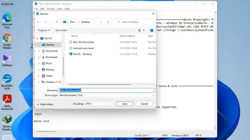This screenshot has width=250, height=140.
Task: Open Google Chrome desktop shortcut
Action: pyautogui.click(x=7, y=41)
